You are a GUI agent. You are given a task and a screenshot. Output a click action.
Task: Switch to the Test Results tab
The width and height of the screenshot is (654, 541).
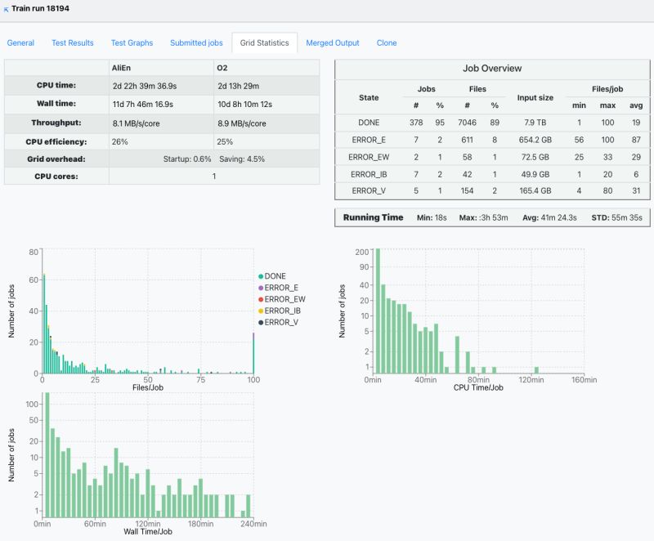pyautogui.click(x=73, y=43)
